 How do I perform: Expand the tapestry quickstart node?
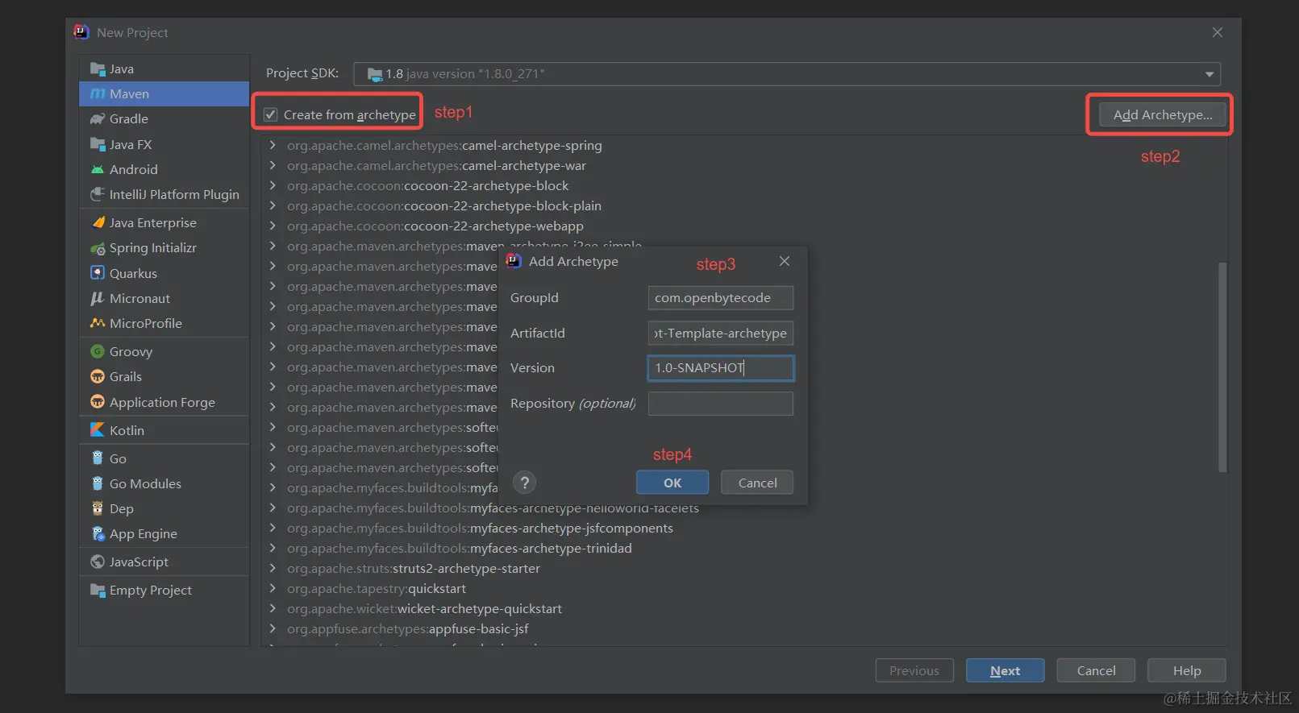coord(273,588)
